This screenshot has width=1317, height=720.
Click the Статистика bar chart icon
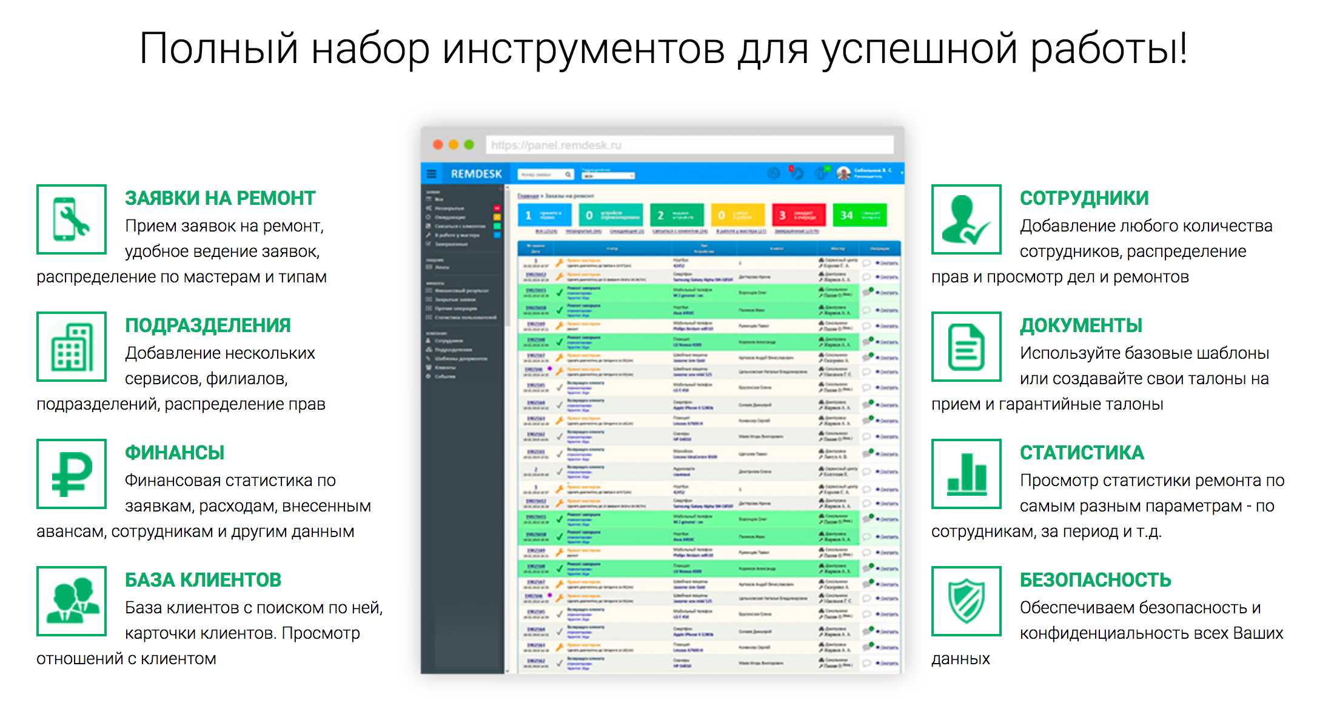pyautogui.click(x=966, y=474)
